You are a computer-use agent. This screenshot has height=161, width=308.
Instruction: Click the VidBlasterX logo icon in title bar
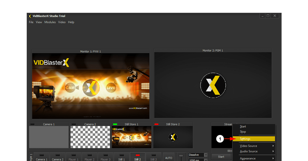pyautogui.click(x=30, y=16)
